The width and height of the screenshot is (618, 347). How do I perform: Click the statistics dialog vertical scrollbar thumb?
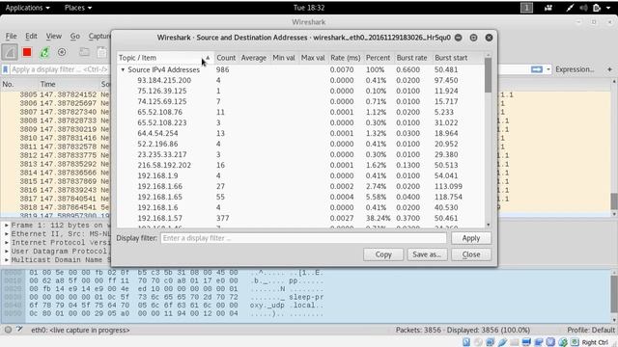488,75
